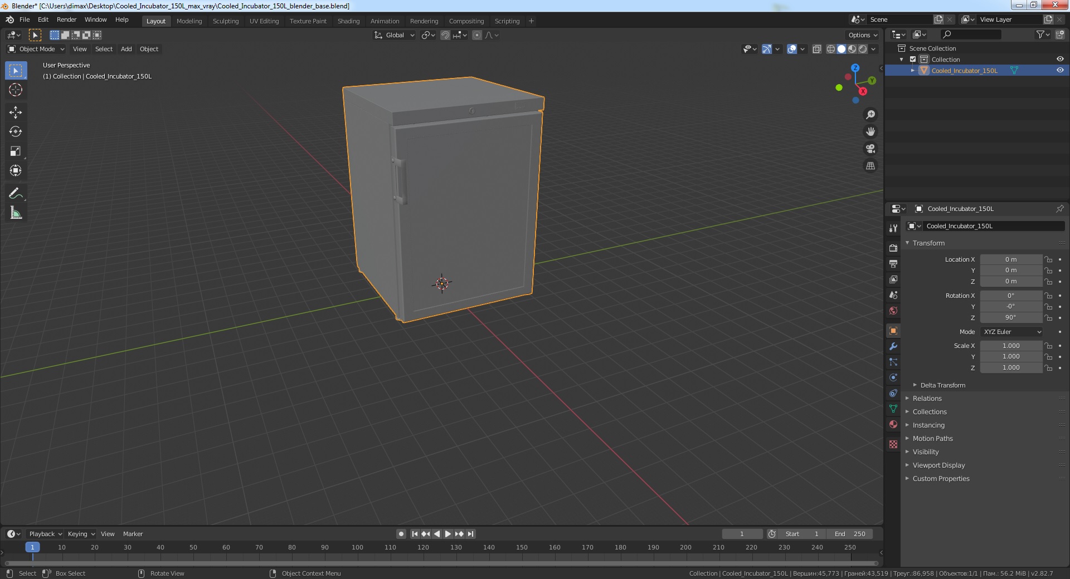The height and width of the screenshot is (579, 1070).
Task: Open the Global transform orientation dropdown
Action: 395,35
